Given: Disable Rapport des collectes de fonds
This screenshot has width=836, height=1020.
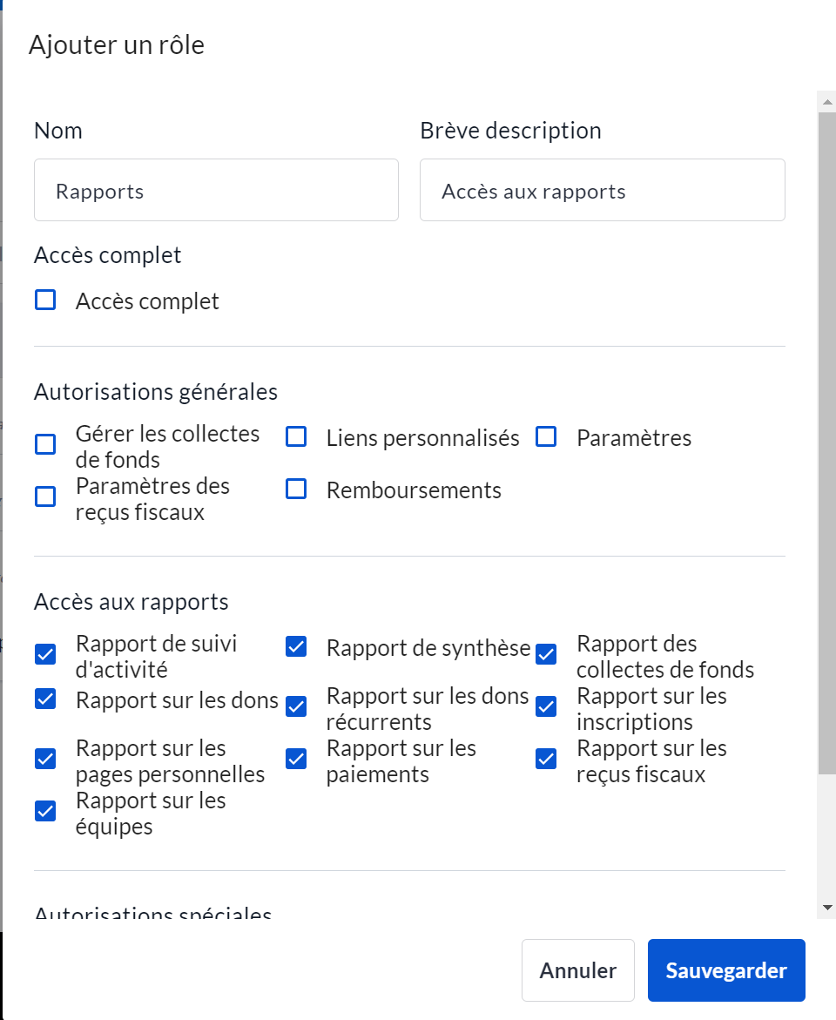Looking at the screenshot, I should pyautogui.click(x=546, y=654).
